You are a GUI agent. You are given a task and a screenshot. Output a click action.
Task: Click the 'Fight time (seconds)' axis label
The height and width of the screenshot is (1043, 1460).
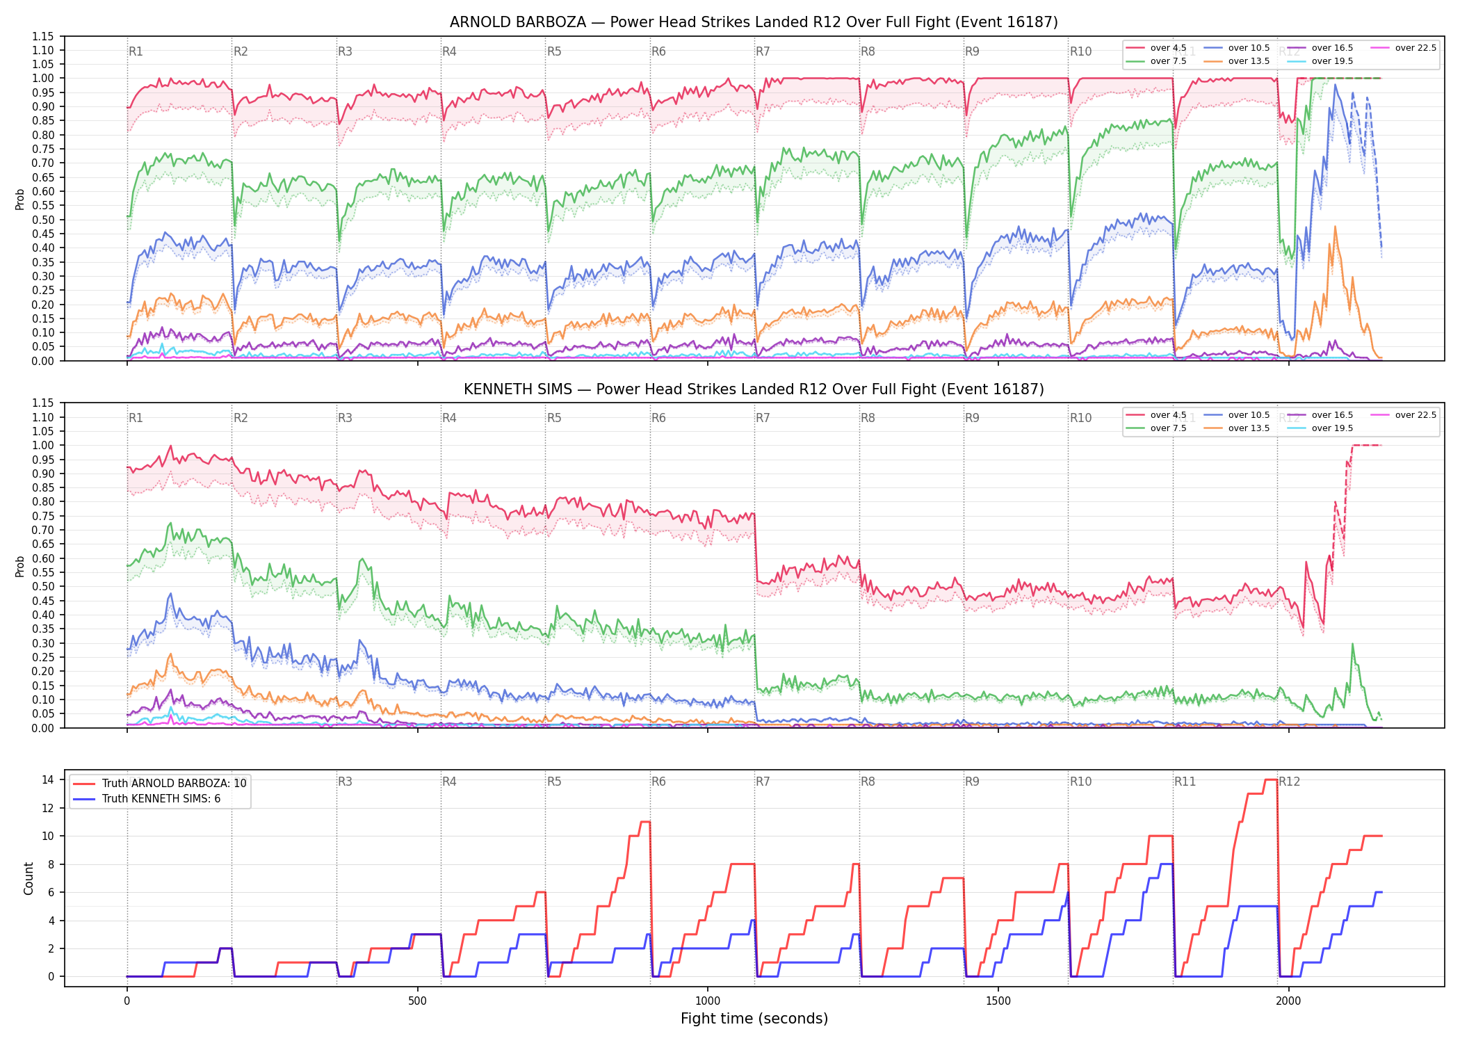click(x=754, y=1019)
